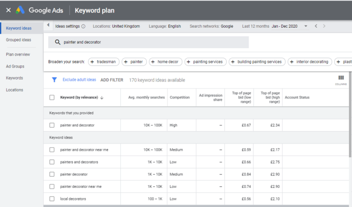Image resolution: width=352 pixels, height=207 pixels.
Task: Click the info icon beside Ideas settings
Action: coord(84,26)
